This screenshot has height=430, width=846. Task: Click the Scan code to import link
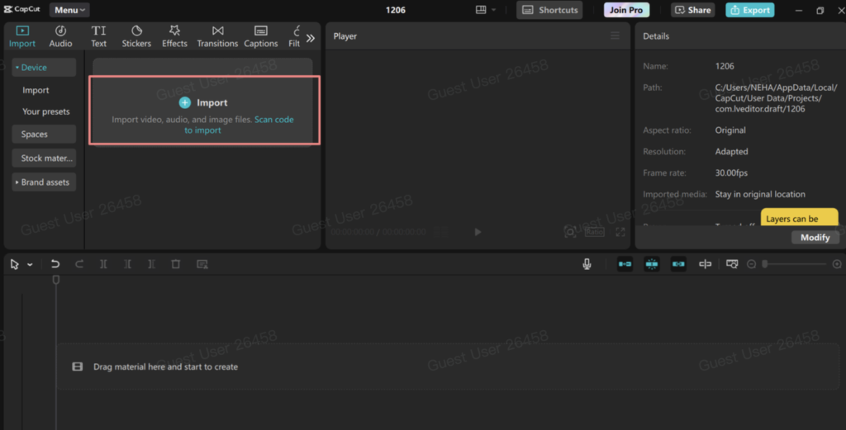pyautogui.click(x=239, y=125)
